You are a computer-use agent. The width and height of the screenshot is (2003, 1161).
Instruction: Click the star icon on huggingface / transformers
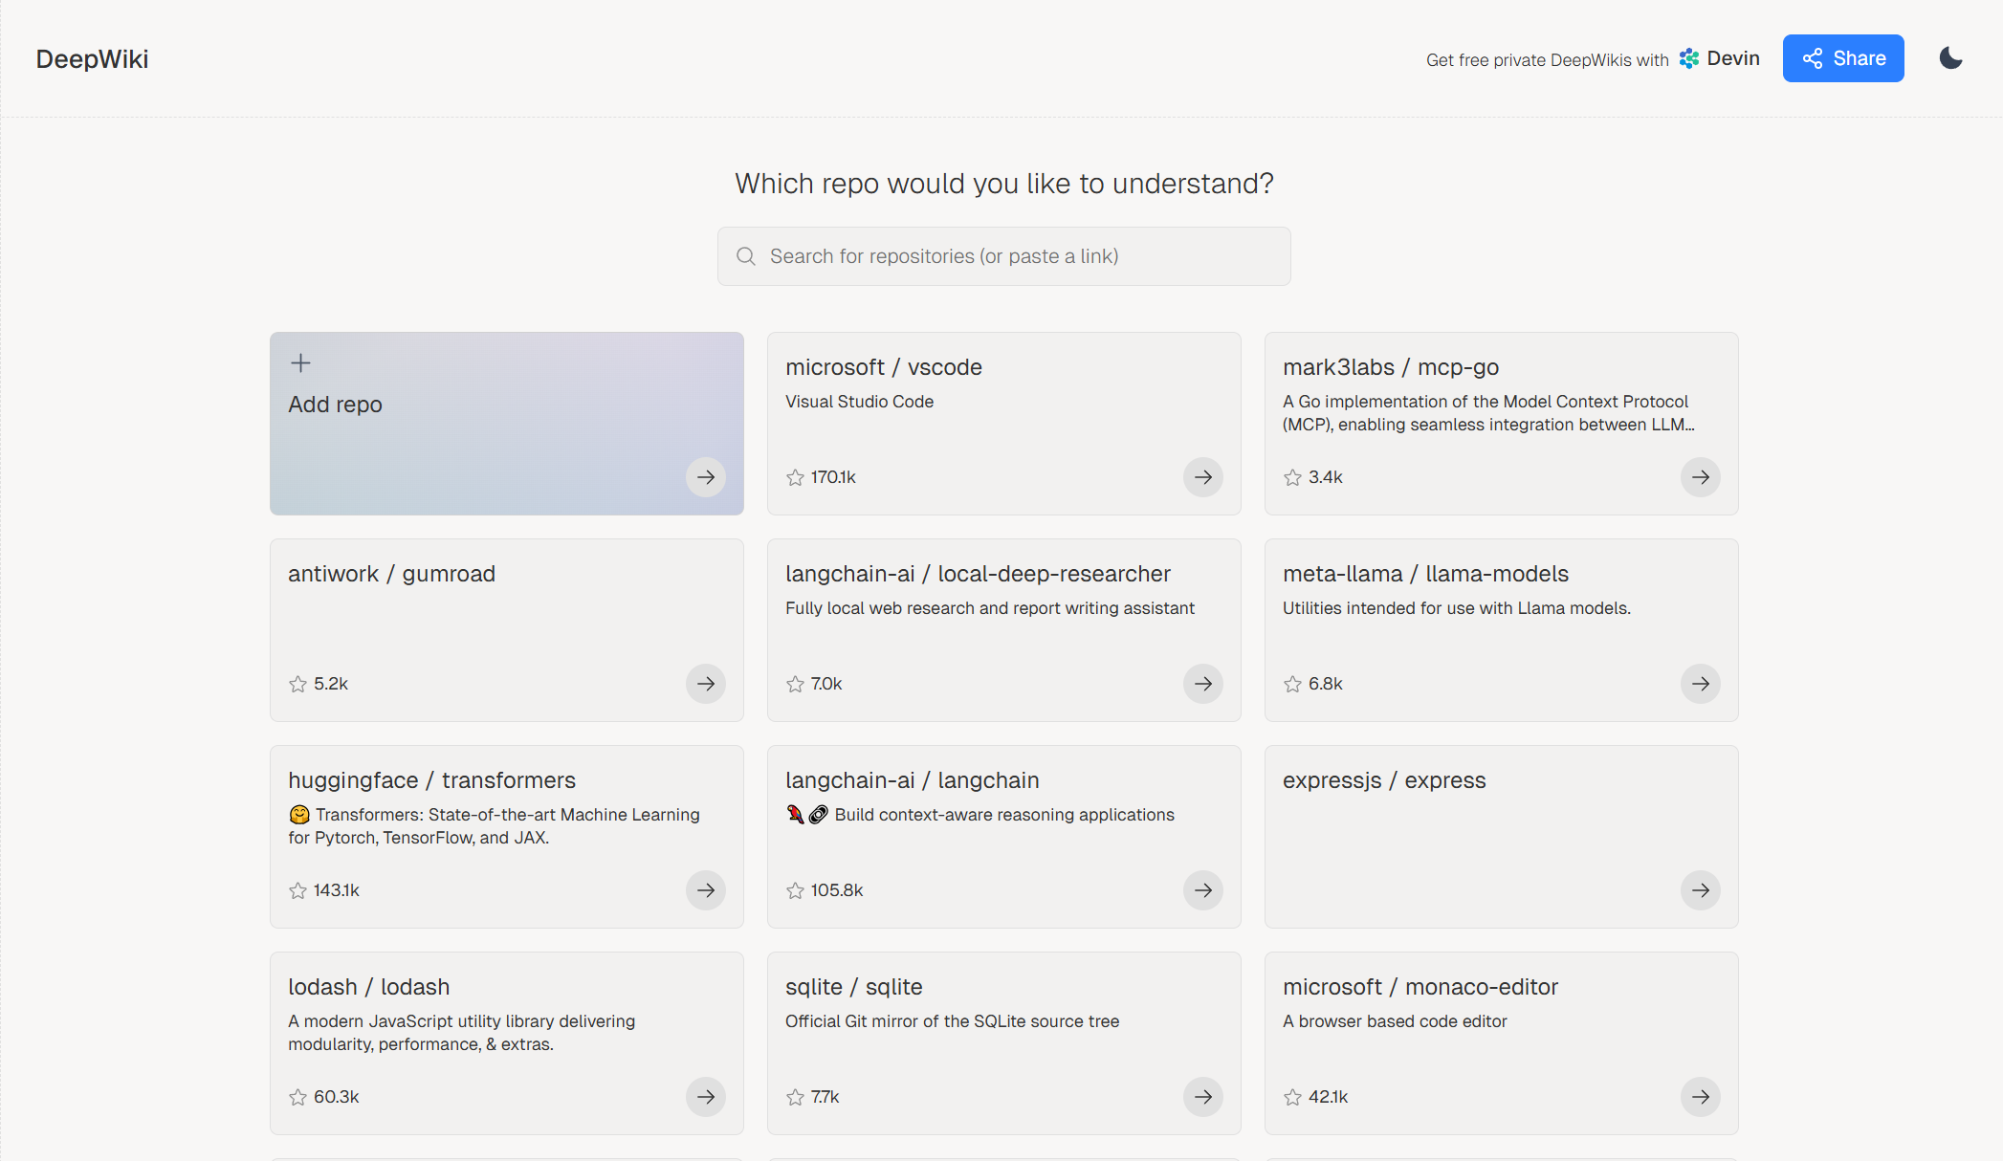[297, 890]
